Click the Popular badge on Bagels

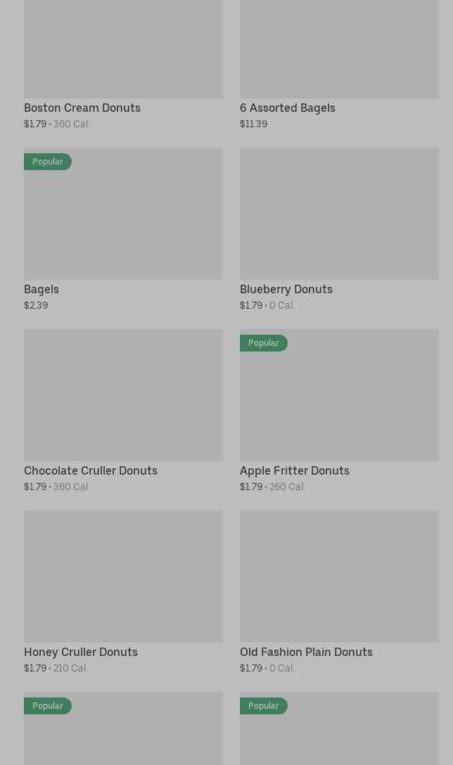48,162
